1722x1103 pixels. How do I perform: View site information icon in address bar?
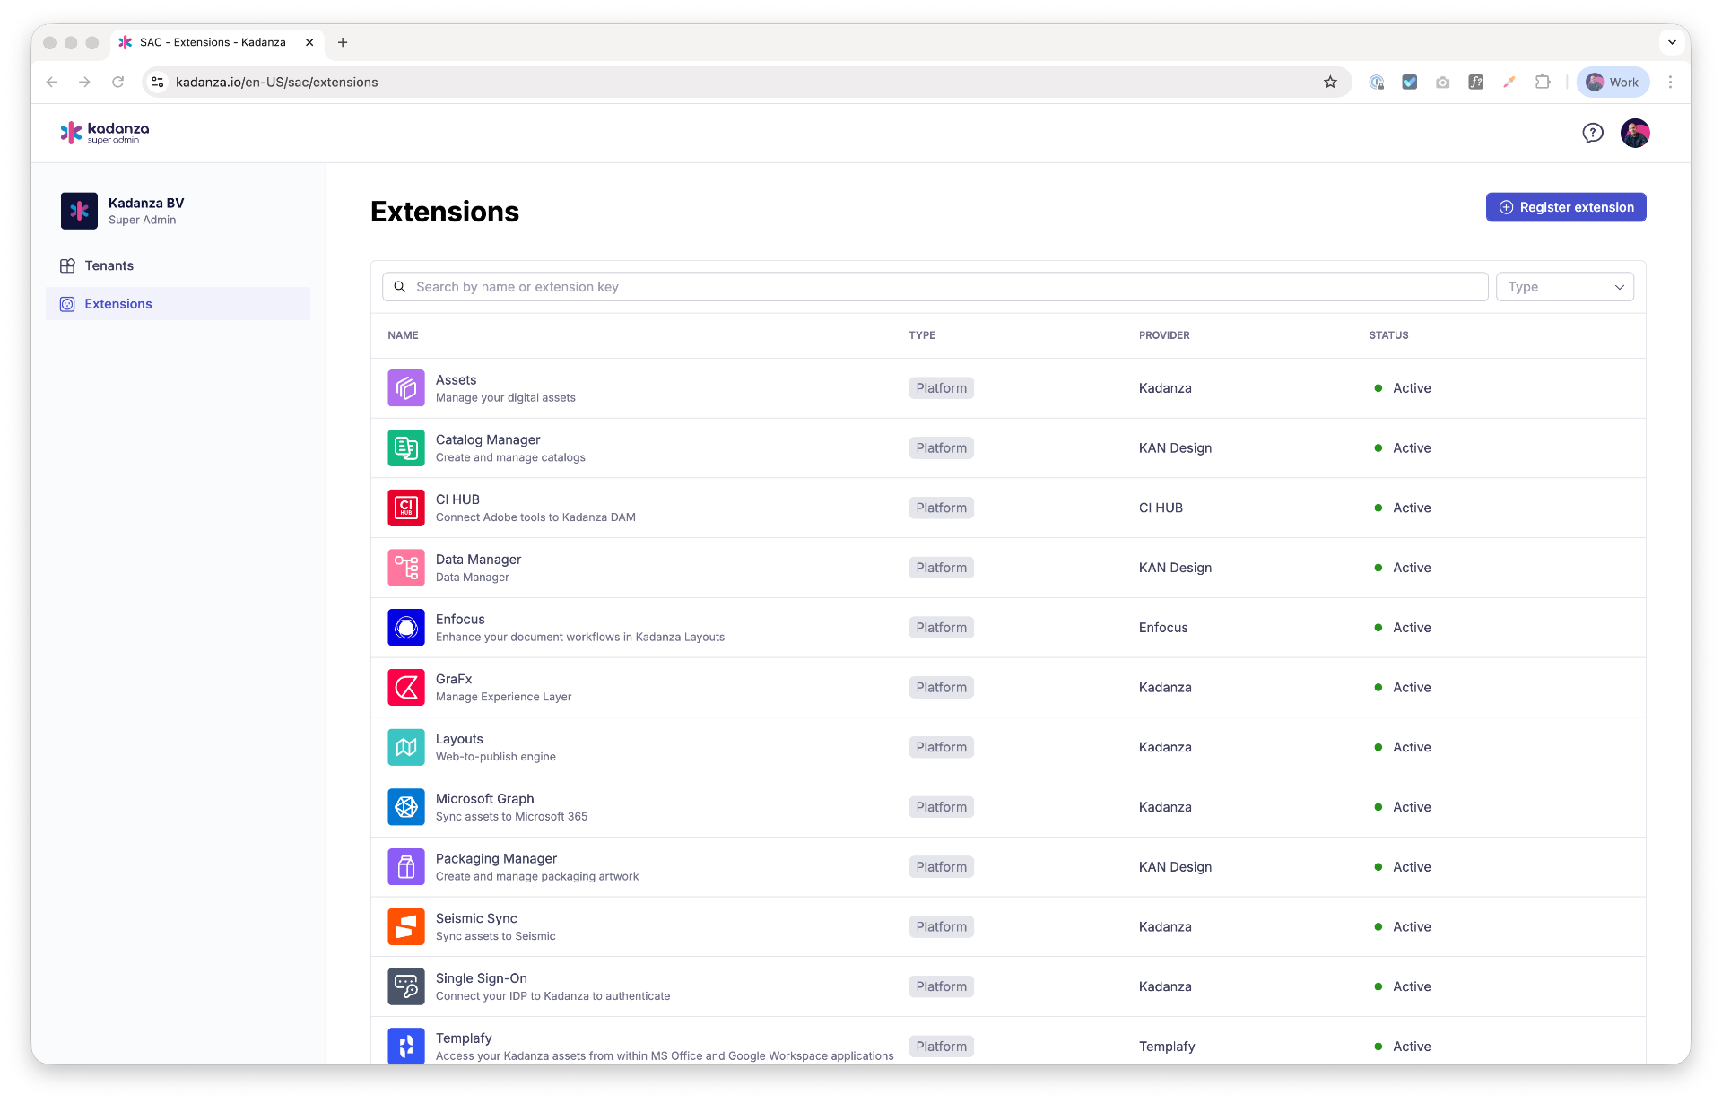[x=158, y=83]
